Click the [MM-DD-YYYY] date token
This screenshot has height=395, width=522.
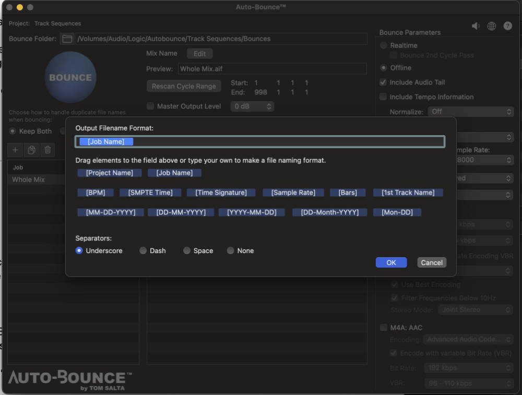pos(111,212)
